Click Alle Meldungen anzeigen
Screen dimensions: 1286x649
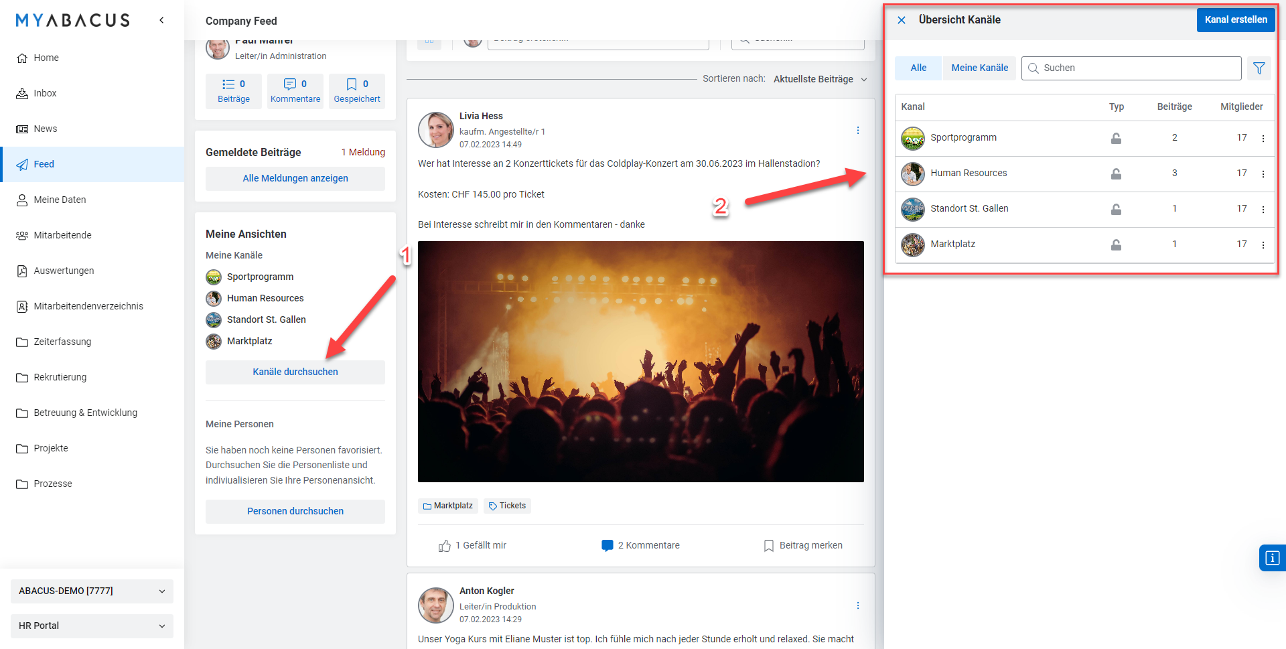pos(295,178)
